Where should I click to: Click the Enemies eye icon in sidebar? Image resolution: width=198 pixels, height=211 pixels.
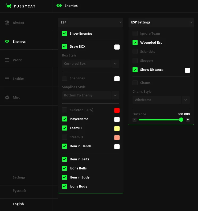7,41
